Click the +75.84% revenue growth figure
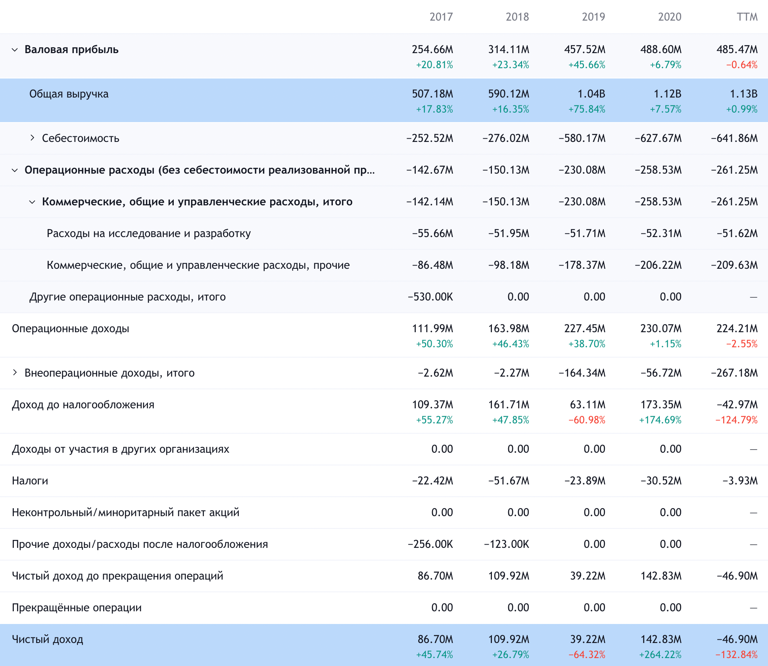Viewport: 768px width, 666px height. click(x=587, y=109)
